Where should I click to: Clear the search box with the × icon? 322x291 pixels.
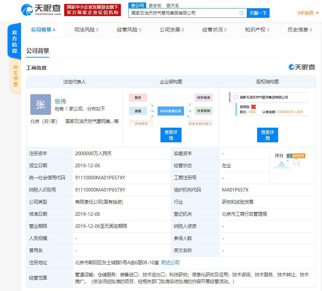[x=242, y=13]
